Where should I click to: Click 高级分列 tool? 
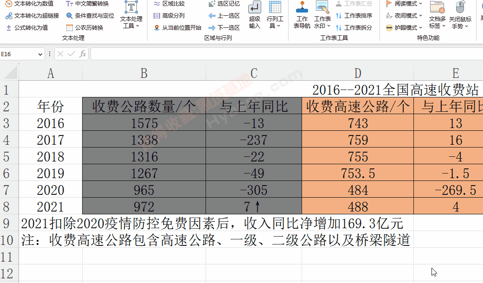[x=169, y=16]
